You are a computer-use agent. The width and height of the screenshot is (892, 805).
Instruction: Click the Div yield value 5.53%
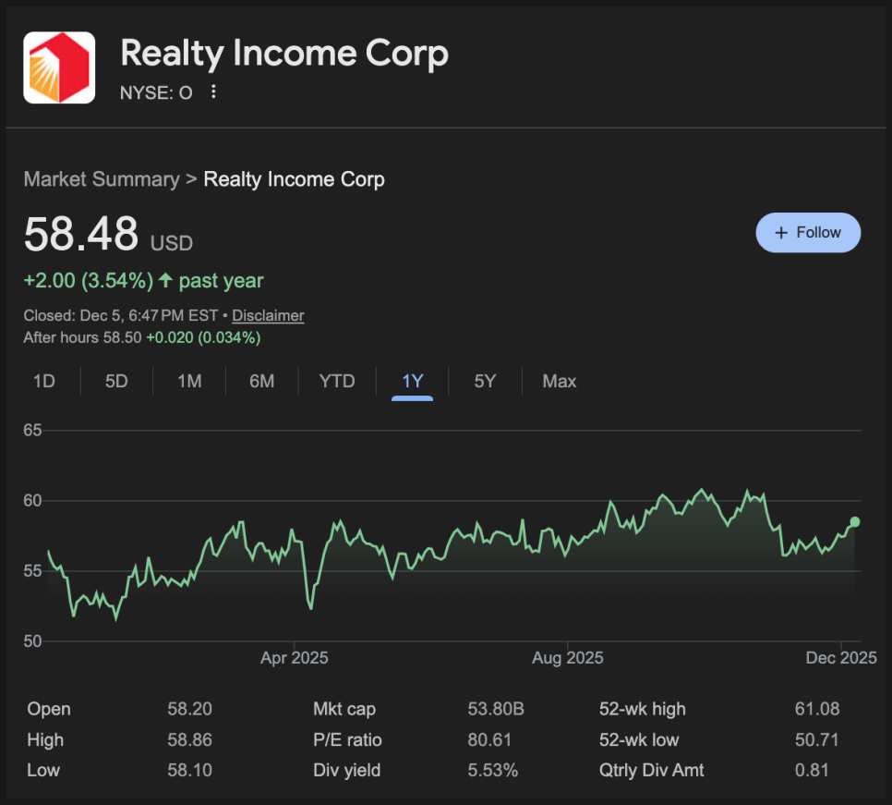493,770
